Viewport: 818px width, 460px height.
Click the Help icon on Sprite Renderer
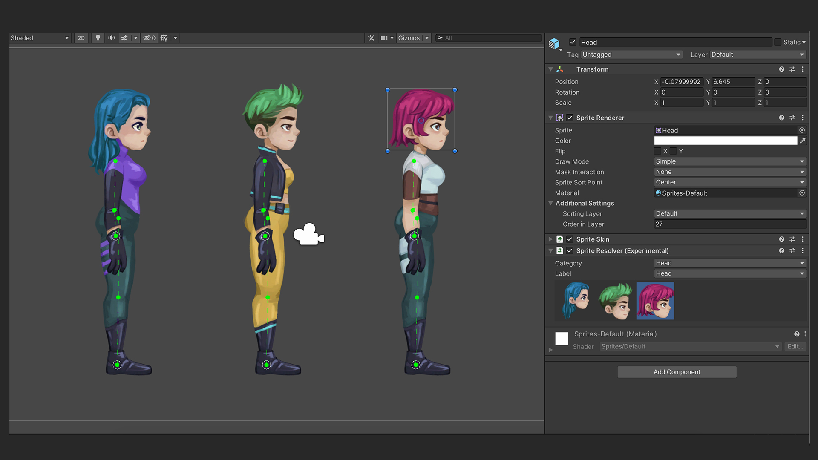point(781,118)
